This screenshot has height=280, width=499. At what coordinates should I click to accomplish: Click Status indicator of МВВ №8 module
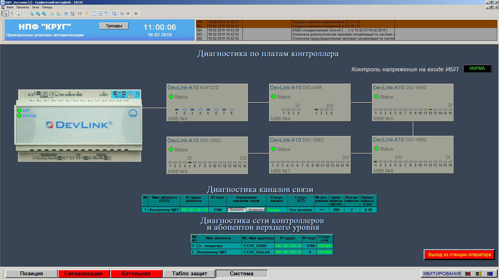[x=376, y=149]
